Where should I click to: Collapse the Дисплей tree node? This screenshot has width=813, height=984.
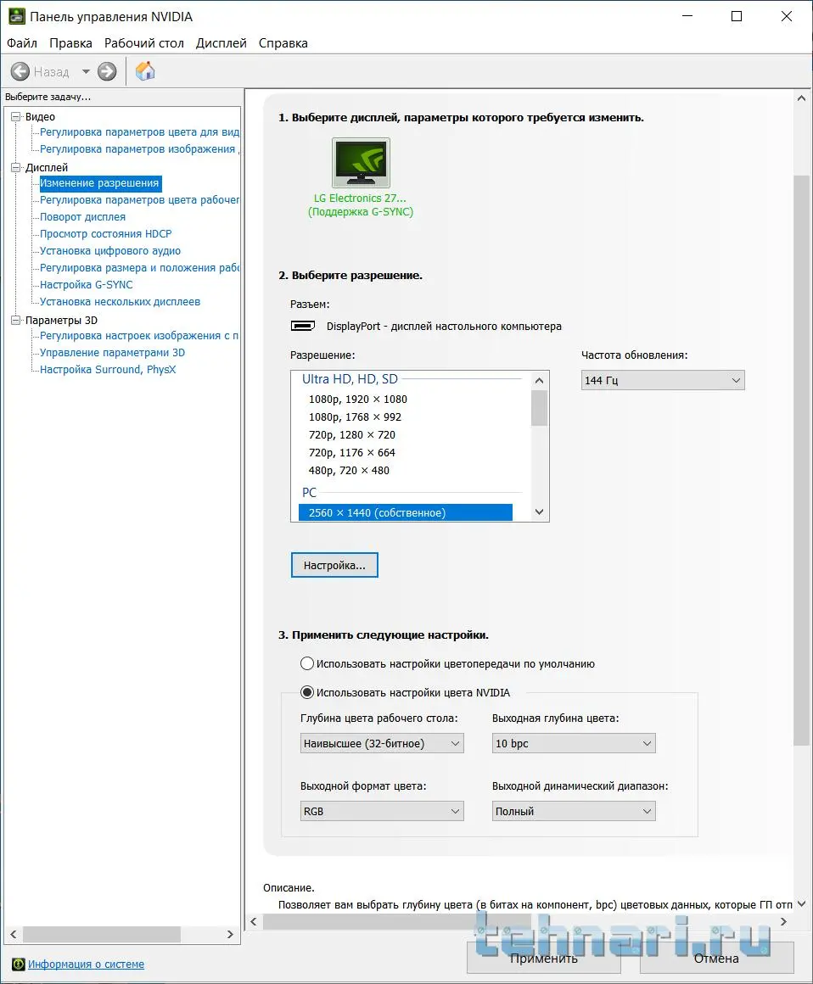(15, 168)
